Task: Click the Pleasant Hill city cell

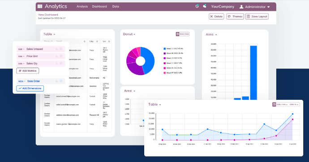Action: pyautogui.click(x=94, y=115)
